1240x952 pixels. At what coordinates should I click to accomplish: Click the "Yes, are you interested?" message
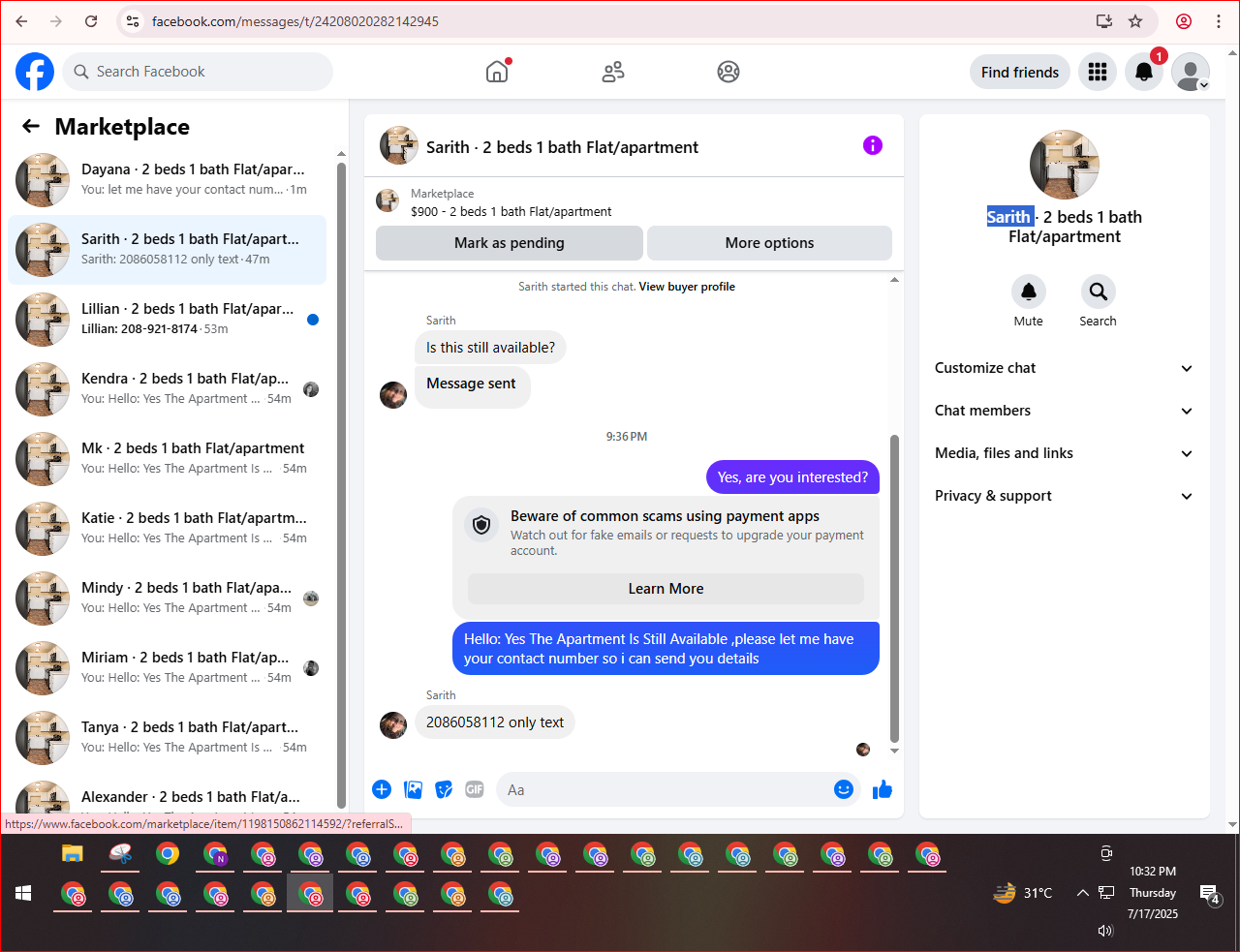click(792, 477)
